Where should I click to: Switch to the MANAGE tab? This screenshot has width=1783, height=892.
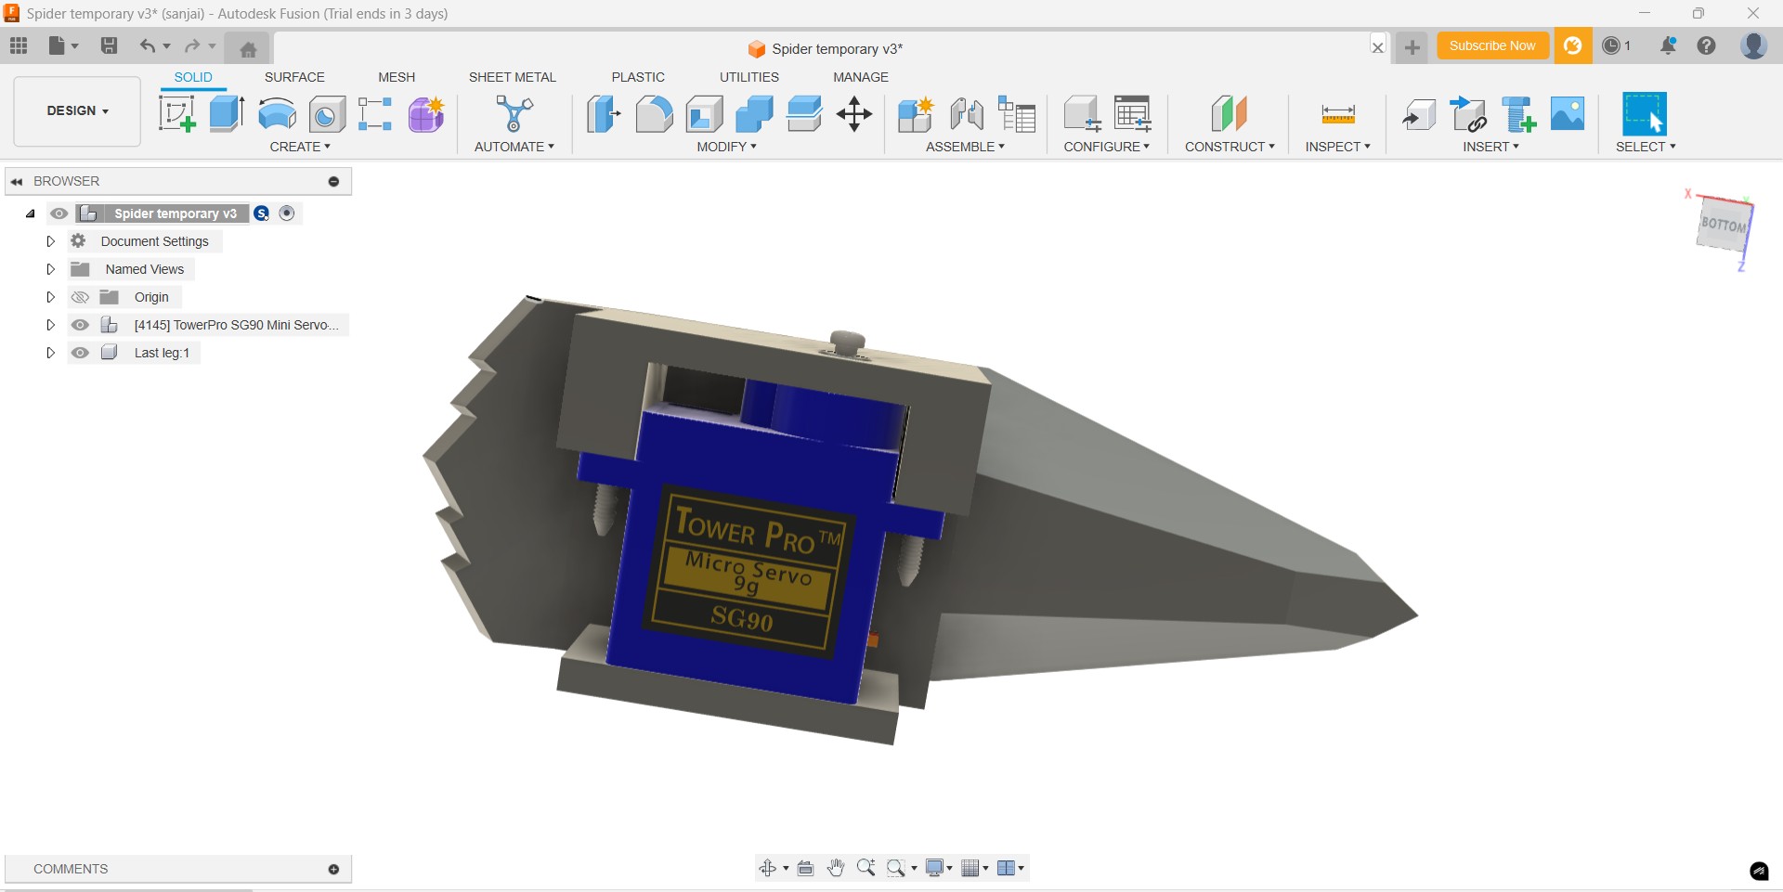(x=861, y=77)
